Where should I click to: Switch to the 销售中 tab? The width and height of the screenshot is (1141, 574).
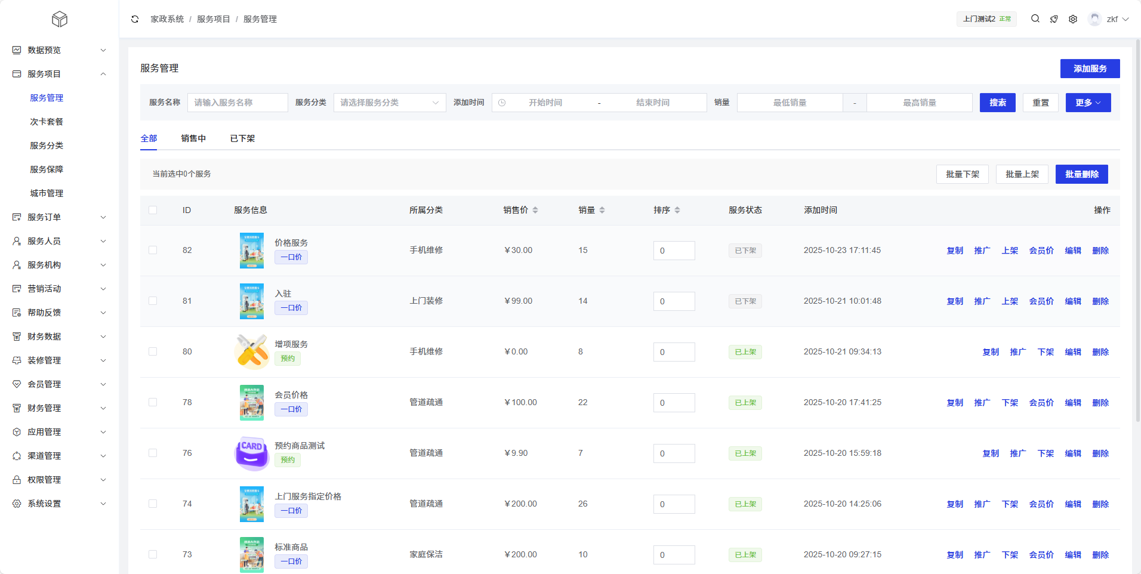(x=193, y=138)
